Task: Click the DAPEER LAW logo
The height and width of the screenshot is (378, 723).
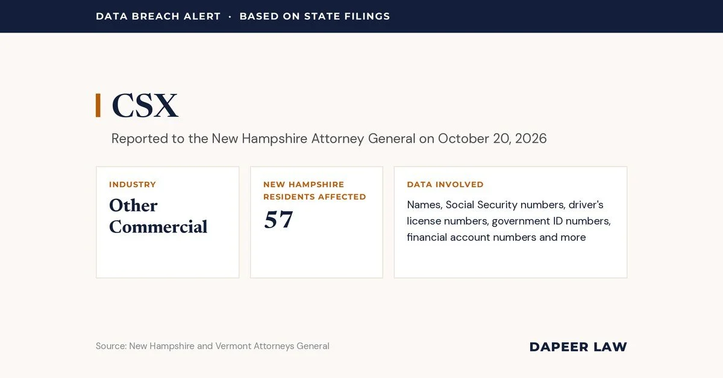Action: (x=578, y=347)
